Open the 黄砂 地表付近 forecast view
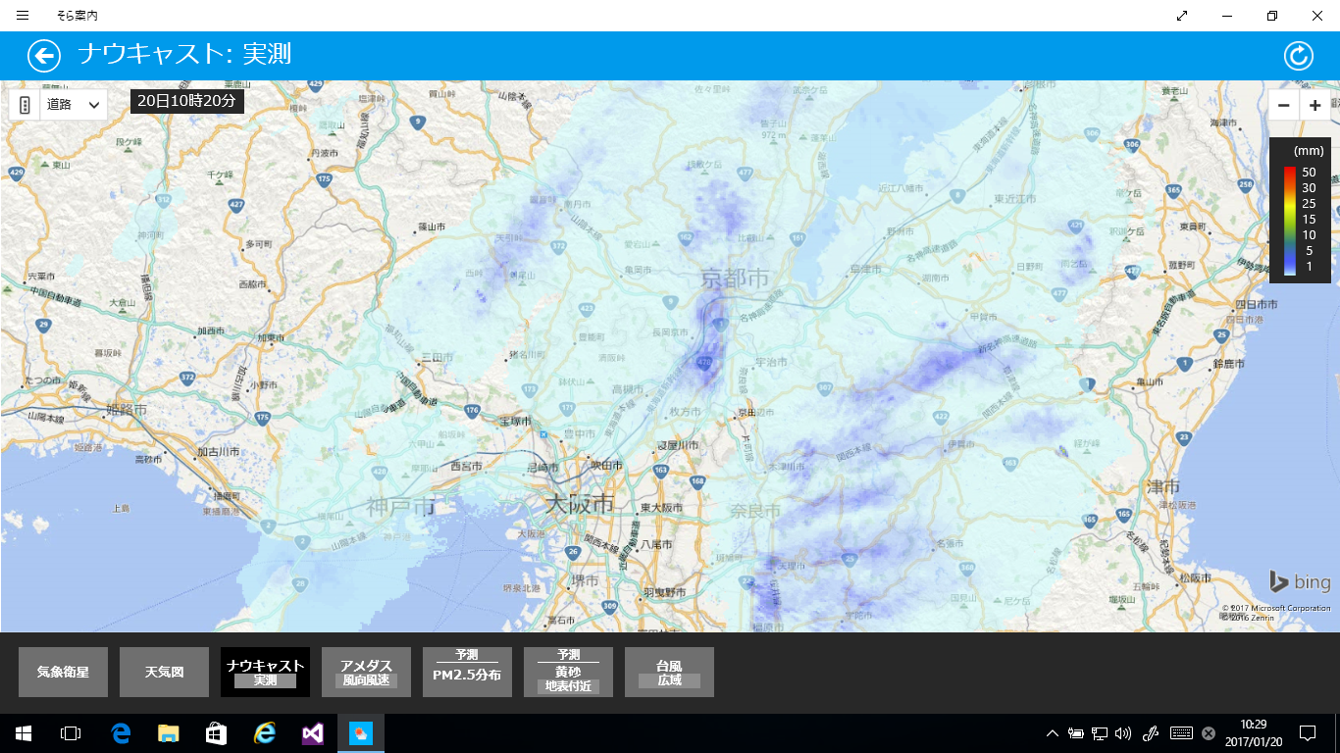 tap(568, 672)
